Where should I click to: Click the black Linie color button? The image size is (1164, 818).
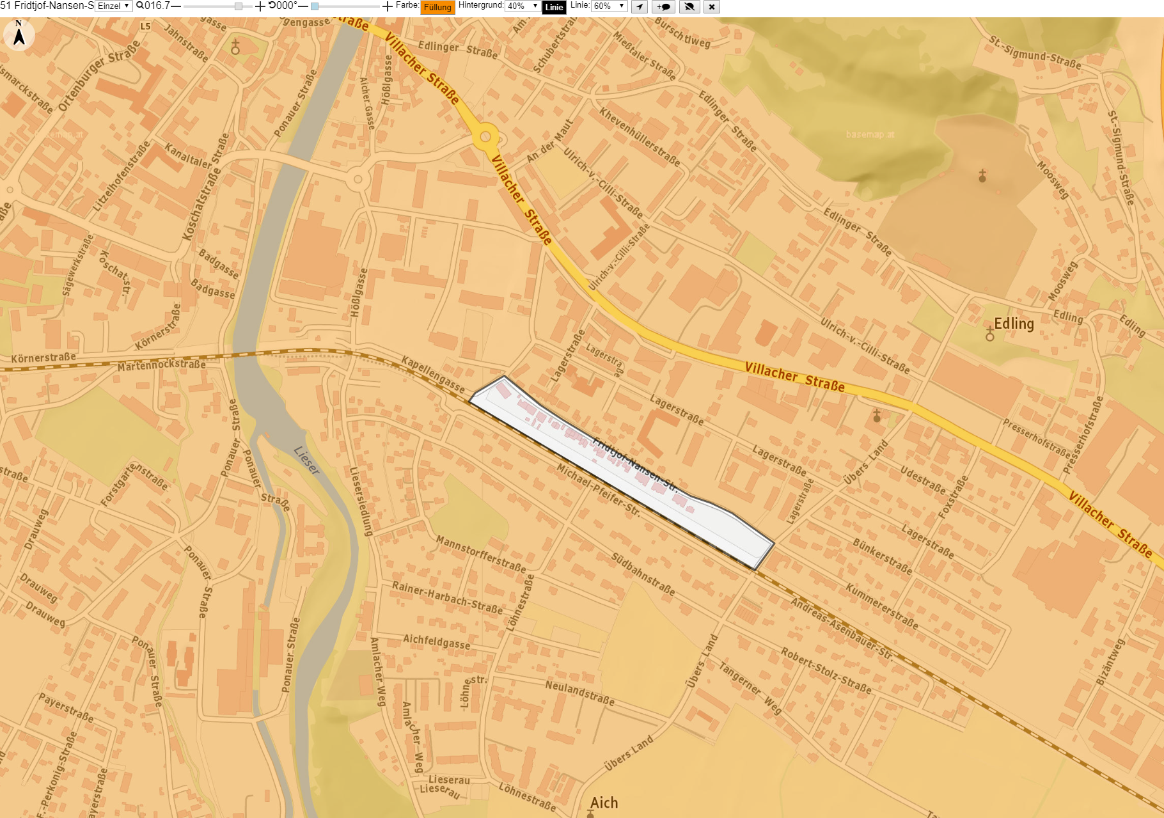[x=554, y=7]
